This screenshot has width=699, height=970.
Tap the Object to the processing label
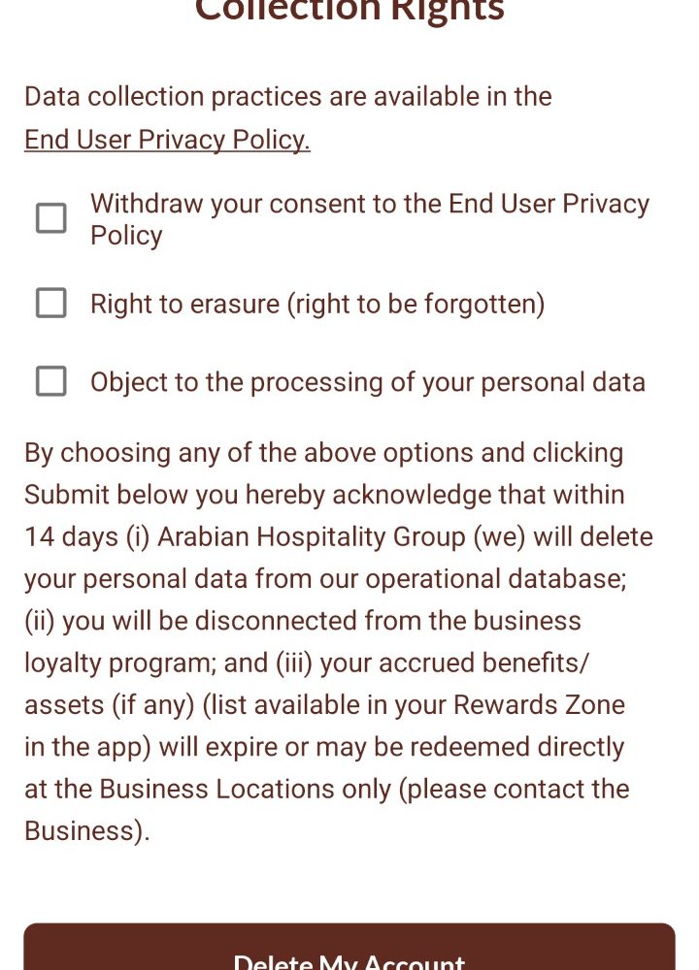click(x=367, y=382)
